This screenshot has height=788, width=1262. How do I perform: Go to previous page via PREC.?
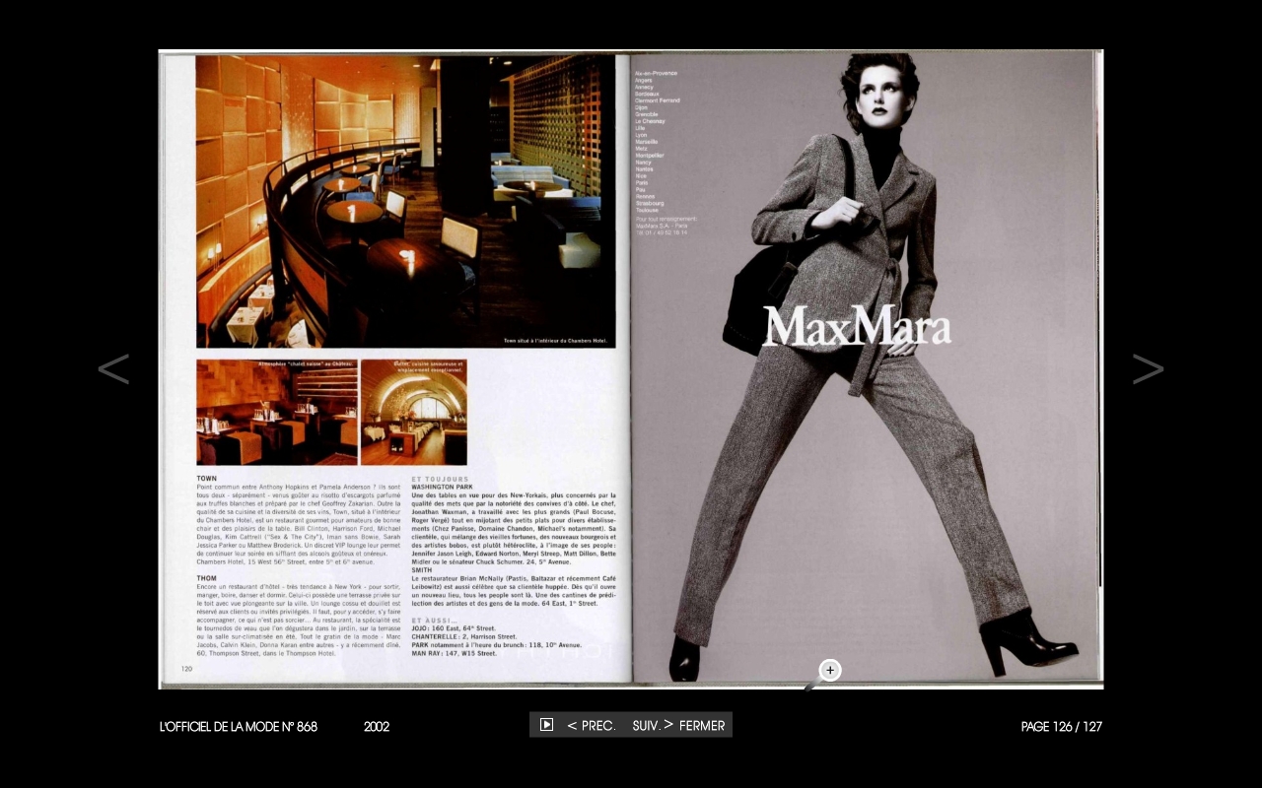592,726
